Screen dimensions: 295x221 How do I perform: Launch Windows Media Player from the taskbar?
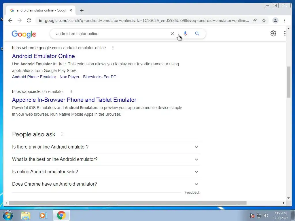(x=43, y=216)
